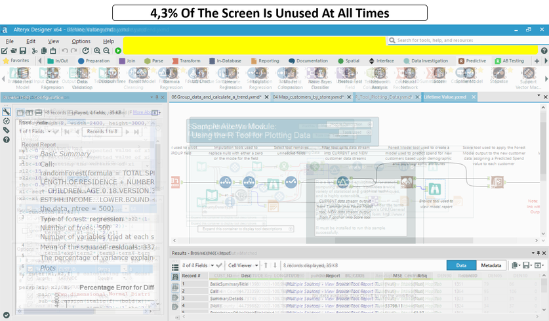Show the Metadata view in Results
Image resolution: width=549 pixels, height=321 pixels.
tap(491, 265)
